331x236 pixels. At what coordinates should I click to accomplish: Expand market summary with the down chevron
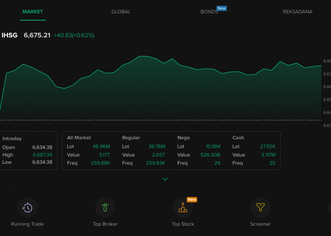(165, 179)
